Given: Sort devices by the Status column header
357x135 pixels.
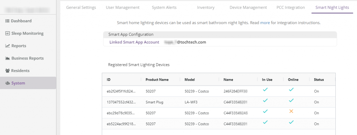Looking at the screenshot, I should 319,80.
